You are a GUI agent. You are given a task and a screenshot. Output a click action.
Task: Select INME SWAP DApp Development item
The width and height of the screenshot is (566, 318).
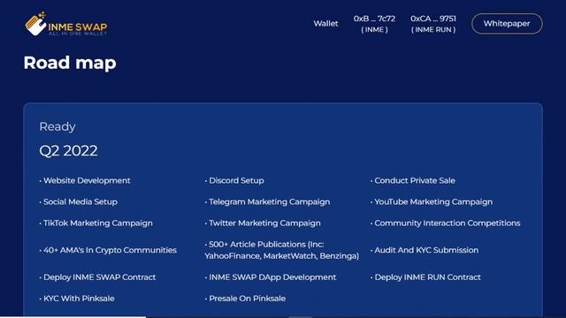point(271,277)
